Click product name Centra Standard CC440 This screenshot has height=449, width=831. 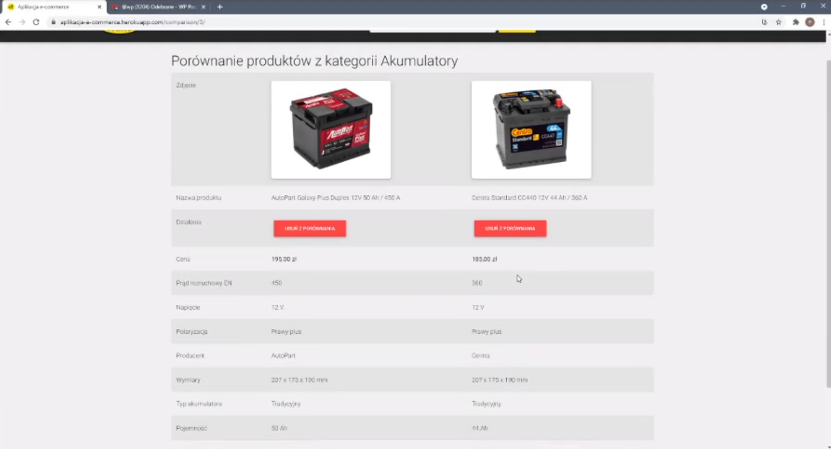(530, 198)
